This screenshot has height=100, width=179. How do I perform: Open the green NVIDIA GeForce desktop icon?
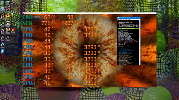[3, 23]
